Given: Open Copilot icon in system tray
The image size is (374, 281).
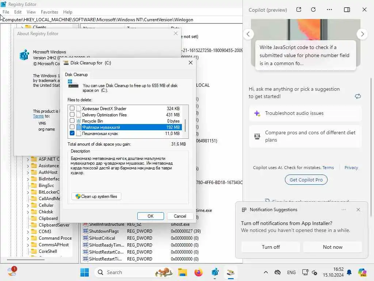Looking at the screenshot, I should click(x=362, y=272).
